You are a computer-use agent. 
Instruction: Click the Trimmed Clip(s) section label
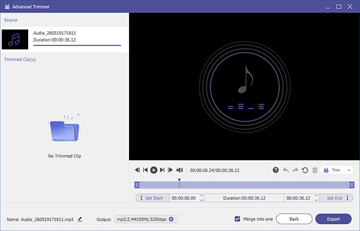20,59
